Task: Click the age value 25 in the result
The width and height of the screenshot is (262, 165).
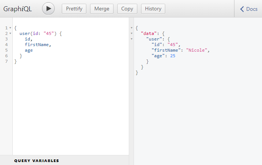Action: tap(172, 56)
